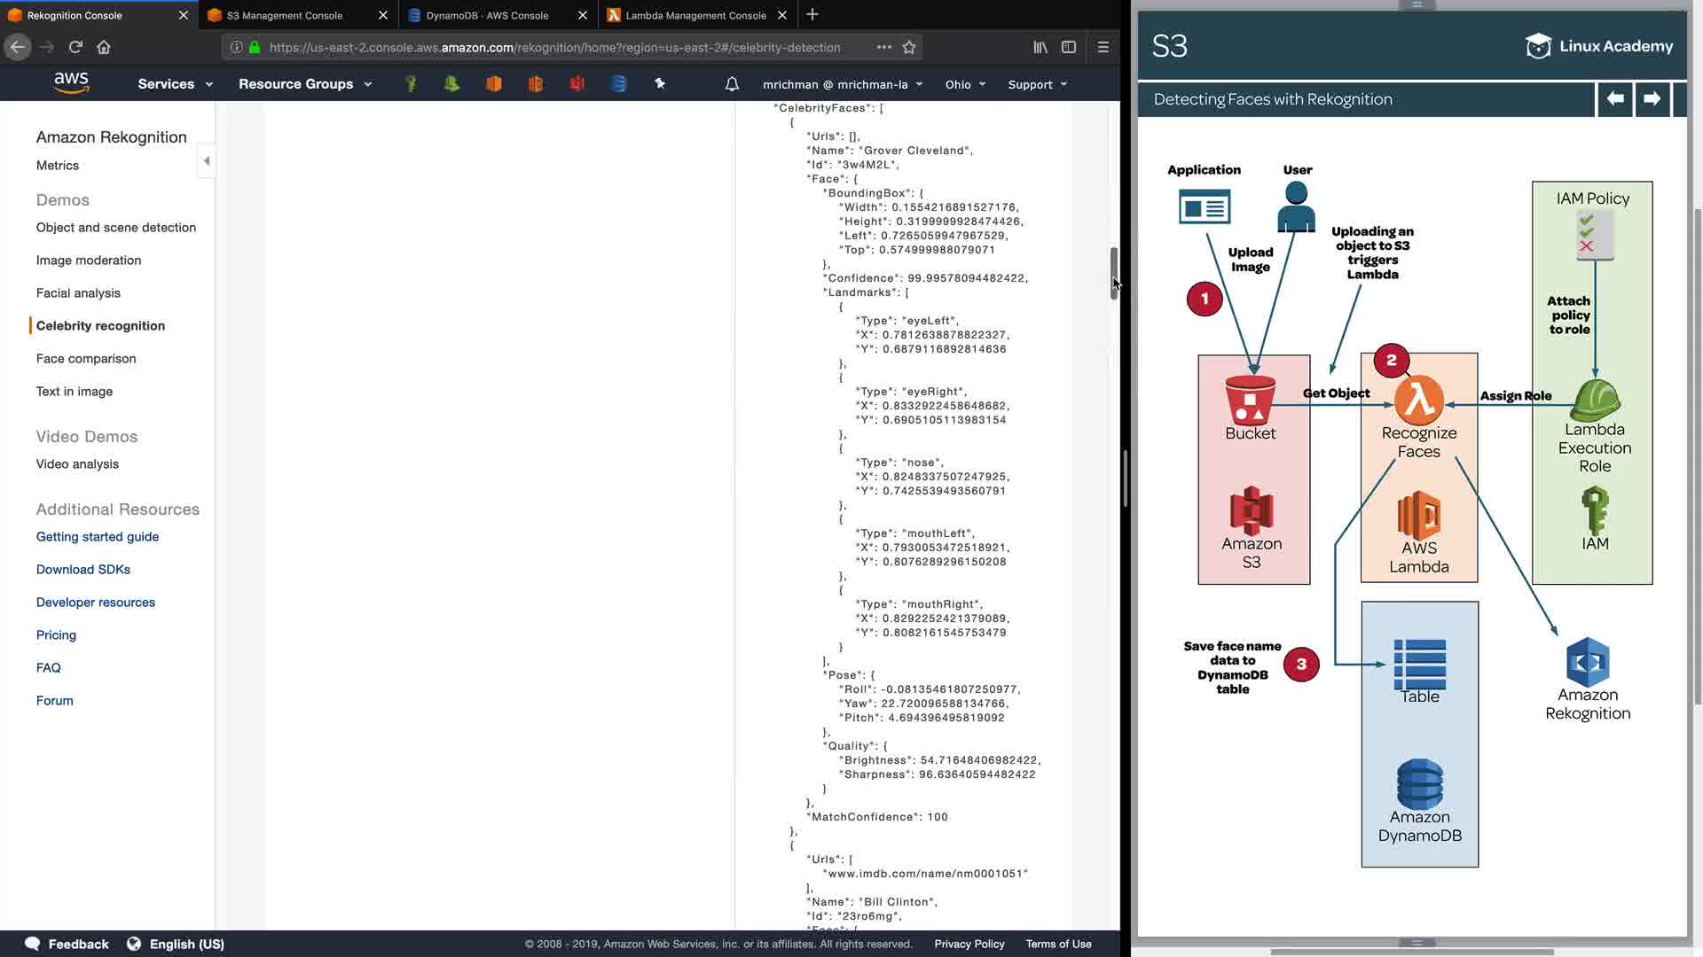Open the Ohio region selector
This screenshot has height=957, width=1703.
[x=965, y=84]
